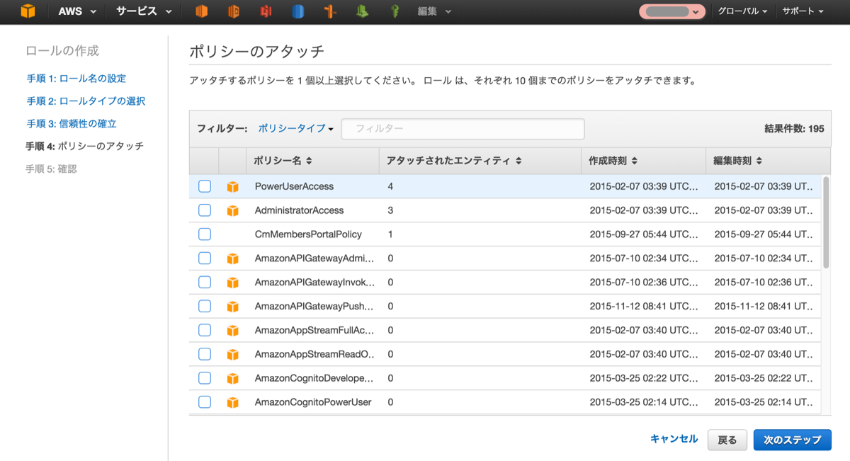Select the CmMembersPortalPolicy checkbox

205,234
